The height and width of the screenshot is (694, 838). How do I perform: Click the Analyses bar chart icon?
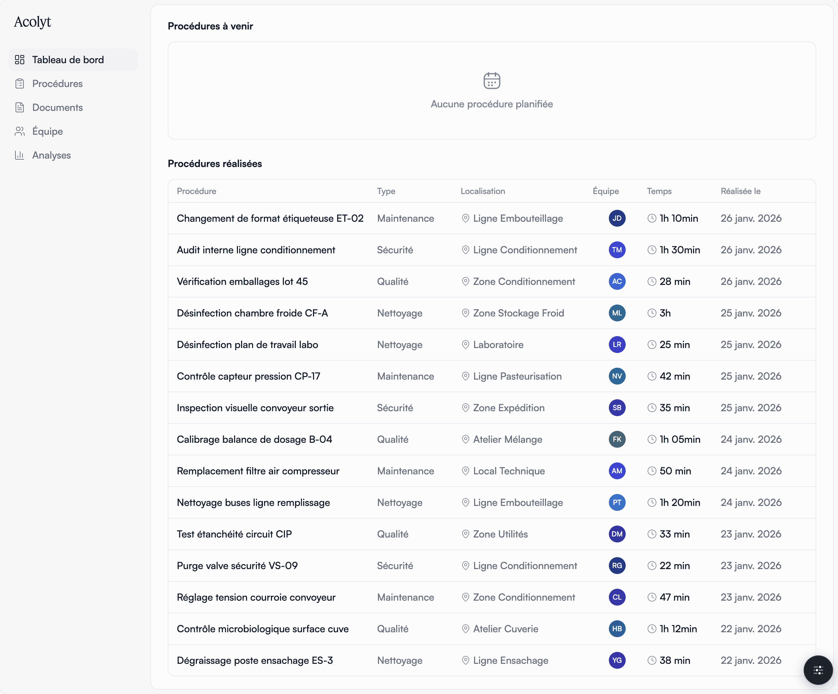pyautogui.click(x=20, y=155)
